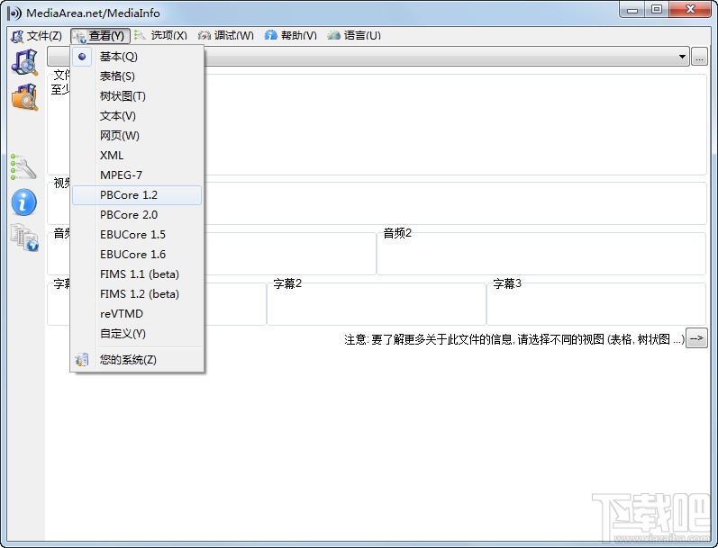Choose reVTMD view

click(136, 314)
